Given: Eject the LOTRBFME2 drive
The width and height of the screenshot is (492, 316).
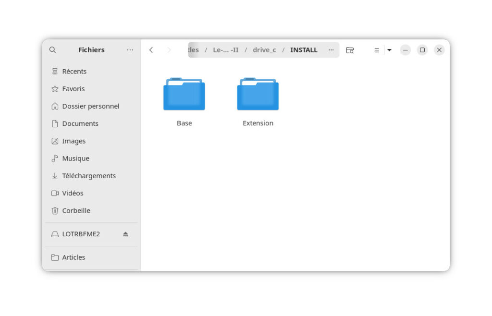Looking at the screenshot, I should click(125, 234).
